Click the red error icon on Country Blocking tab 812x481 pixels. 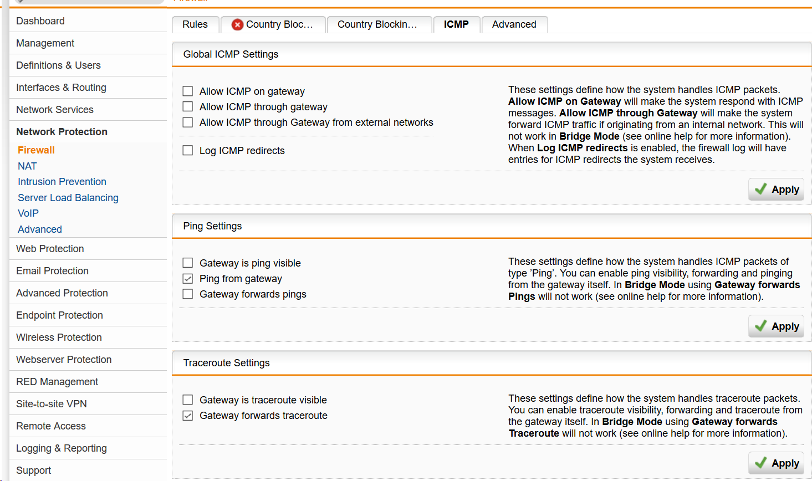coord(237,24)
